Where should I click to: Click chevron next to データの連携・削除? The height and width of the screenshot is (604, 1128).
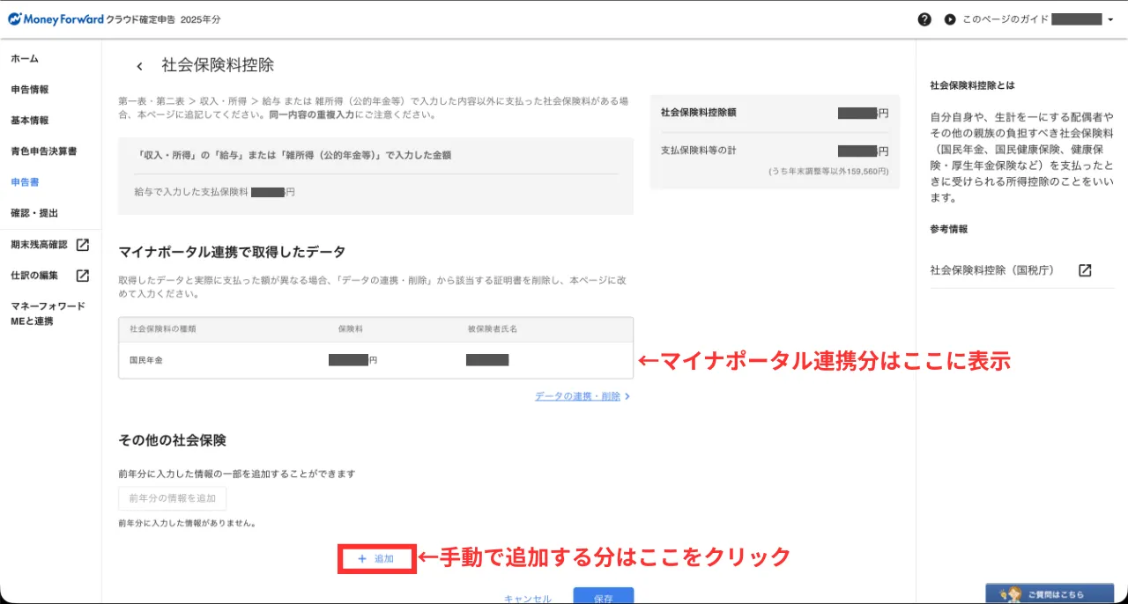pyautogui.click(x=627, y=397)
